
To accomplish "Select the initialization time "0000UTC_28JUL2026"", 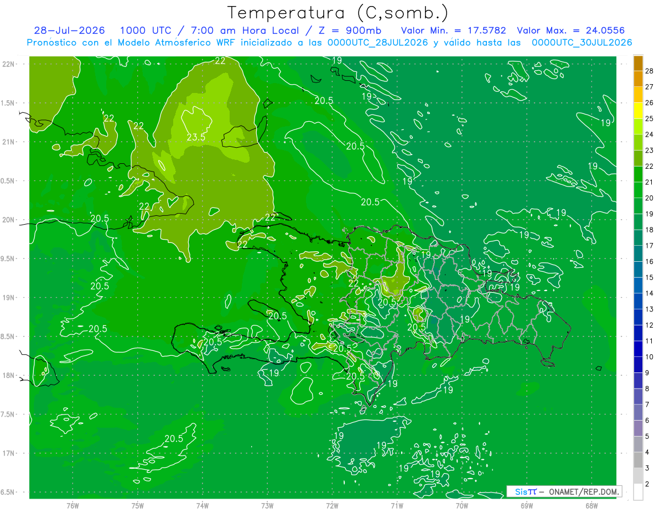I will pos(377,43).
